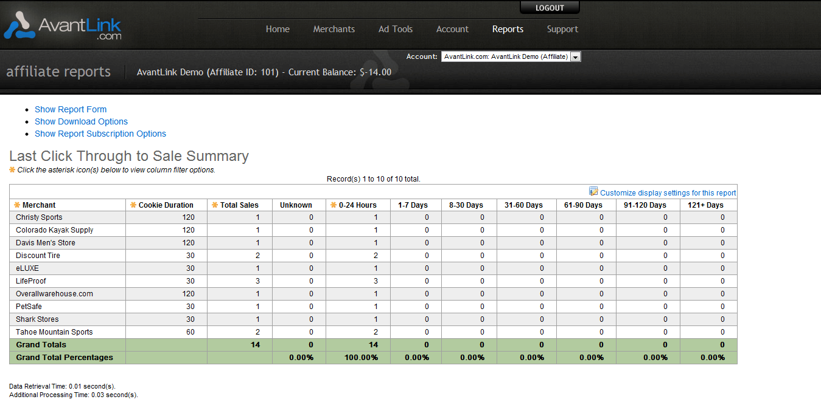This screenshot has height=405, width=821.
Task: Click the Last Click Through to Sale Summary heading
Action: click(129, 156)
